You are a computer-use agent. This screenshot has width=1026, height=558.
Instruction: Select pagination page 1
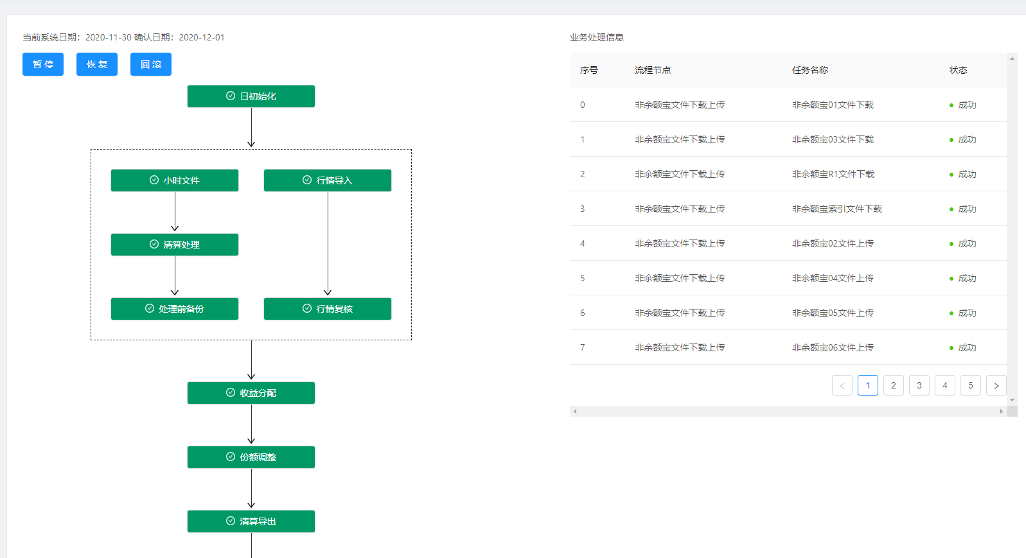coord(868,385)
